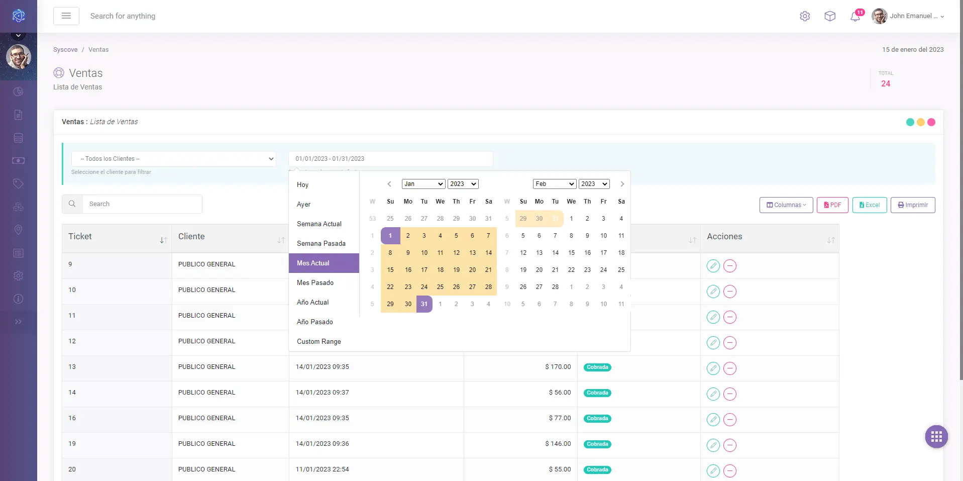Go to next month in calendar
This screenshot has height=481, width=963.
coord(622,184)
